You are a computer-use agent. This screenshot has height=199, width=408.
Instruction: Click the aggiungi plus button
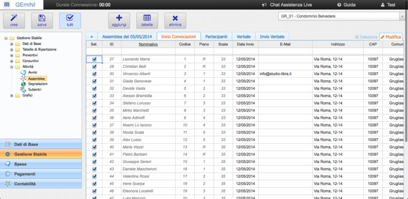119,21
